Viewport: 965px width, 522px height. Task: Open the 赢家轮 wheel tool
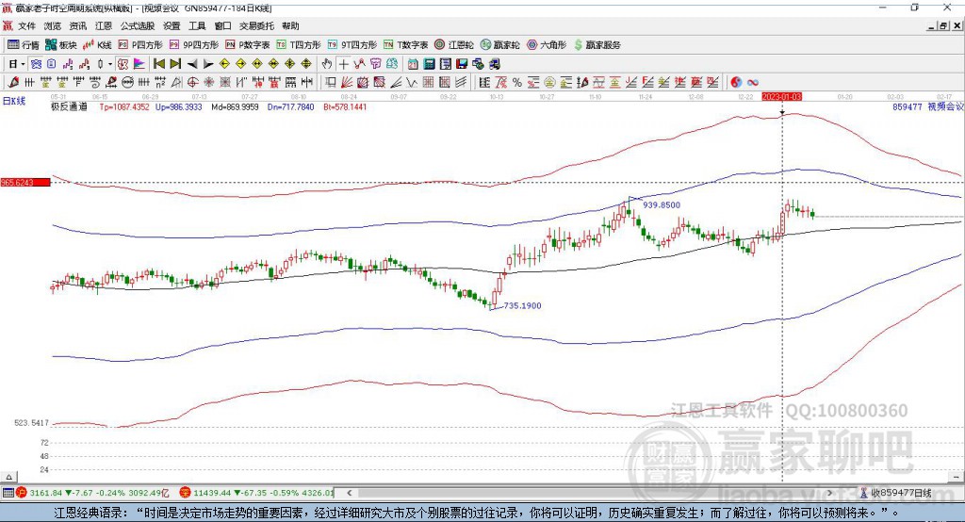pyautogui.click(x=500, y=45)
